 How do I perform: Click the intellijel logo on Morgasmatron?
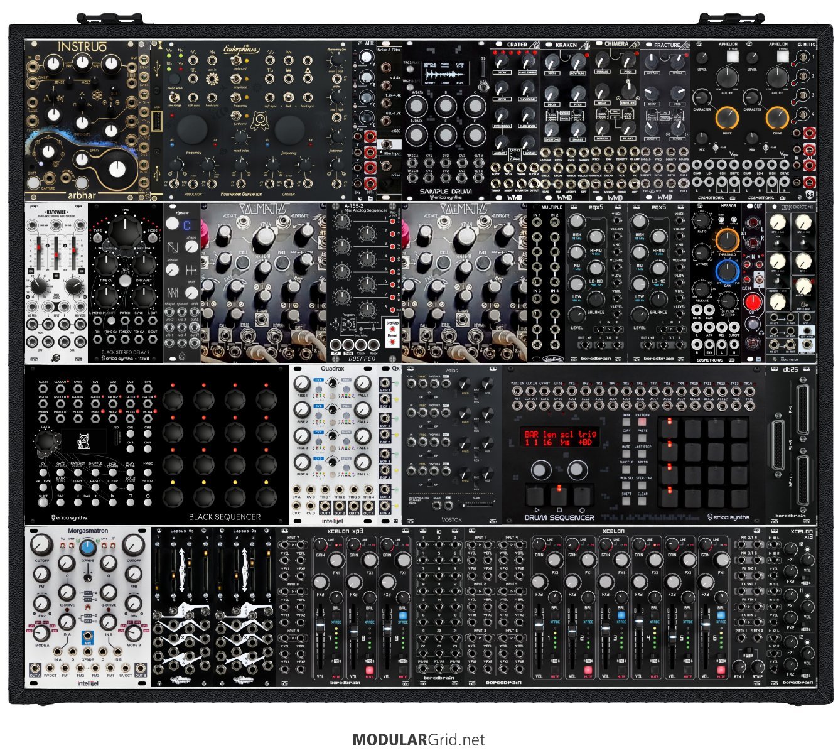coord(88,683)
